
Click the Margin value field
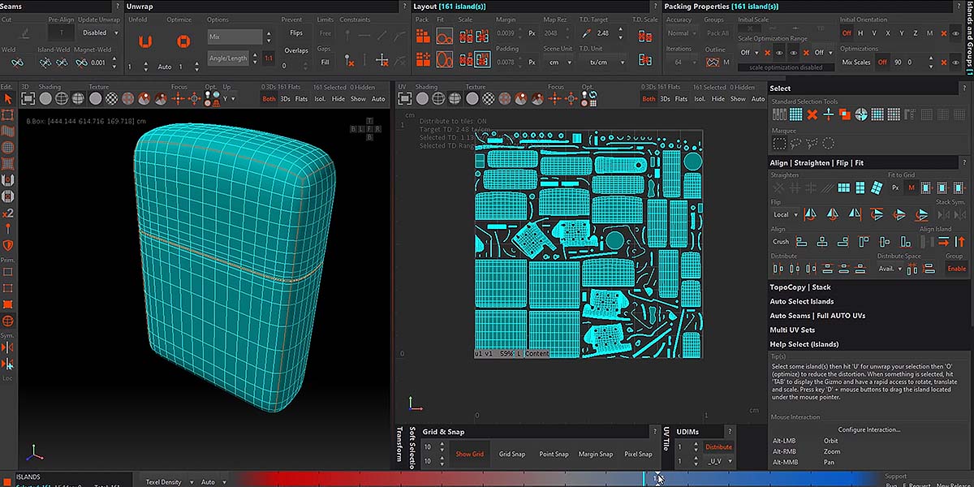[x=505, y=33]
